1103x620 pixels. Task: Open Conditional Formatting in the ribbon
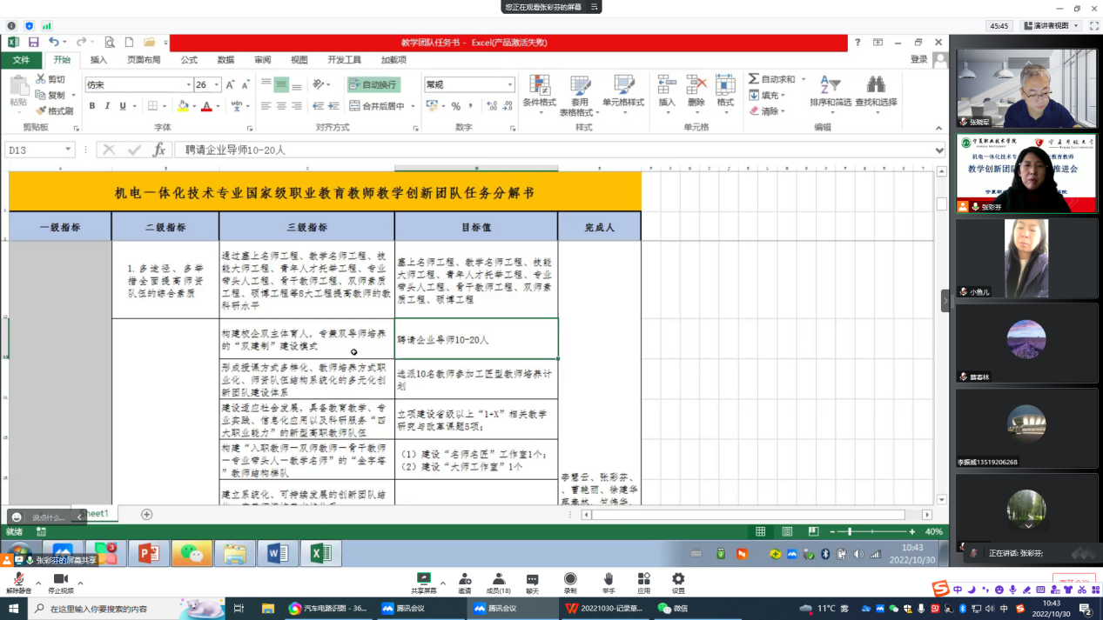pos(539,91)
